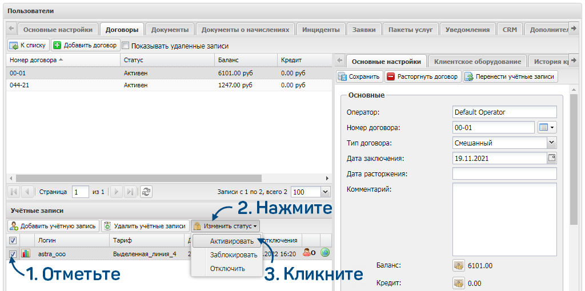
Task: Open Изменить статус dropdown menu
Action: point(225,226)
